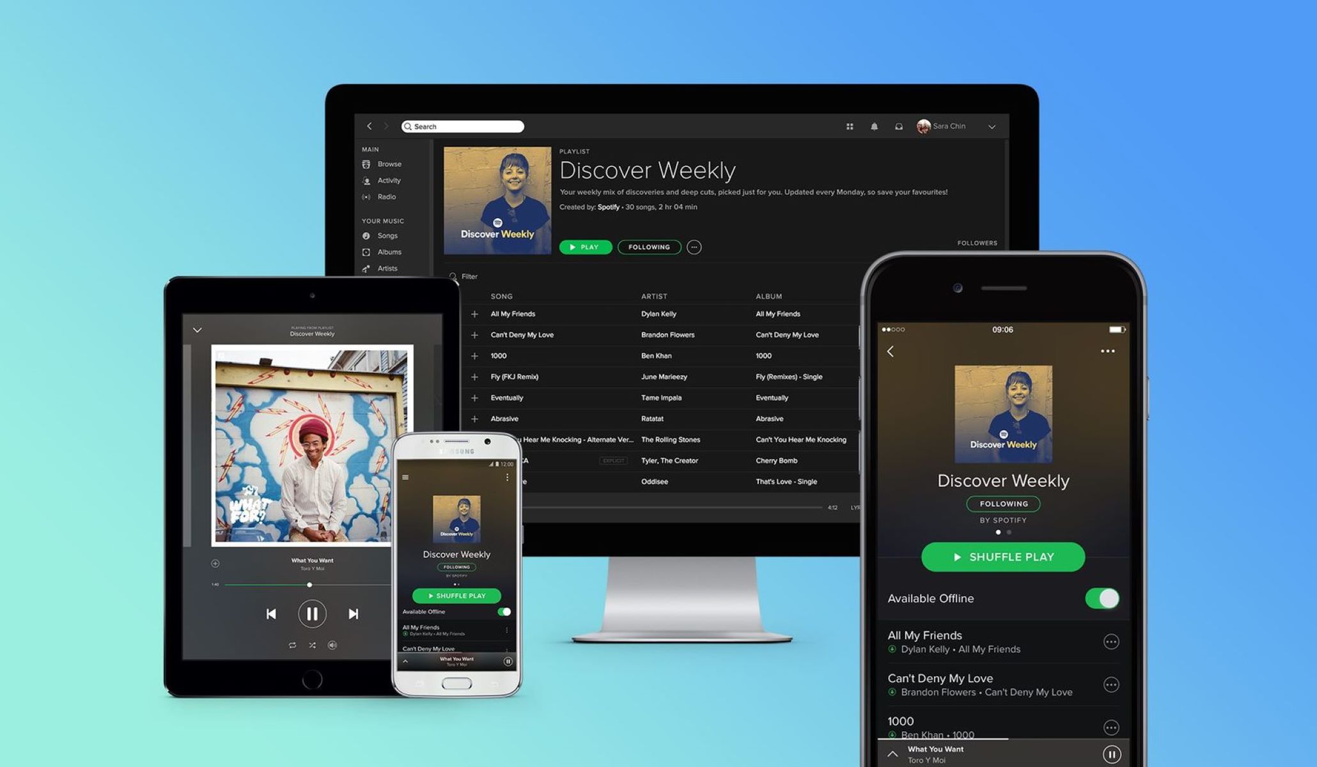Click the back navigation arrow on desktop
The height and width of the screenshot is (767, 1317).
tap(369, 126)
